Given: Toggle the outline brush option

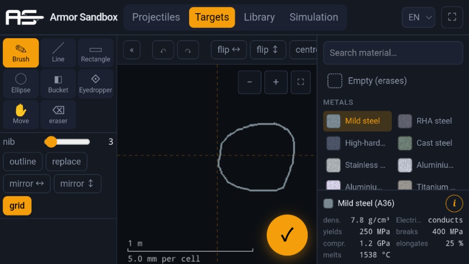Looking at the screenshot, I should tap(23, 162).
